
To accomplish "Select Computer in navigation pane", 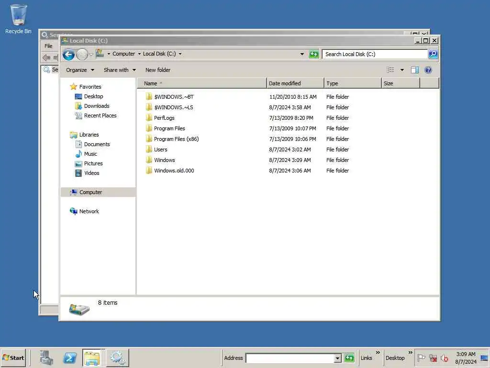I will coord(98,192).
